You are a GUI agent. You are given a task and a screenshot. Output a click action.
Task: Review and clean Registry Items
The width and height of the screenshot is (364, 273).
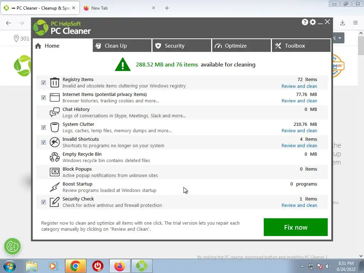click(x=299, y=86)
